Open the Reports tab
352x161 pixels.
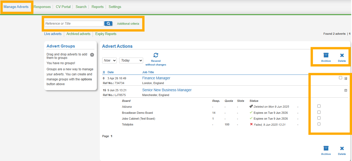tap(98, 7)
